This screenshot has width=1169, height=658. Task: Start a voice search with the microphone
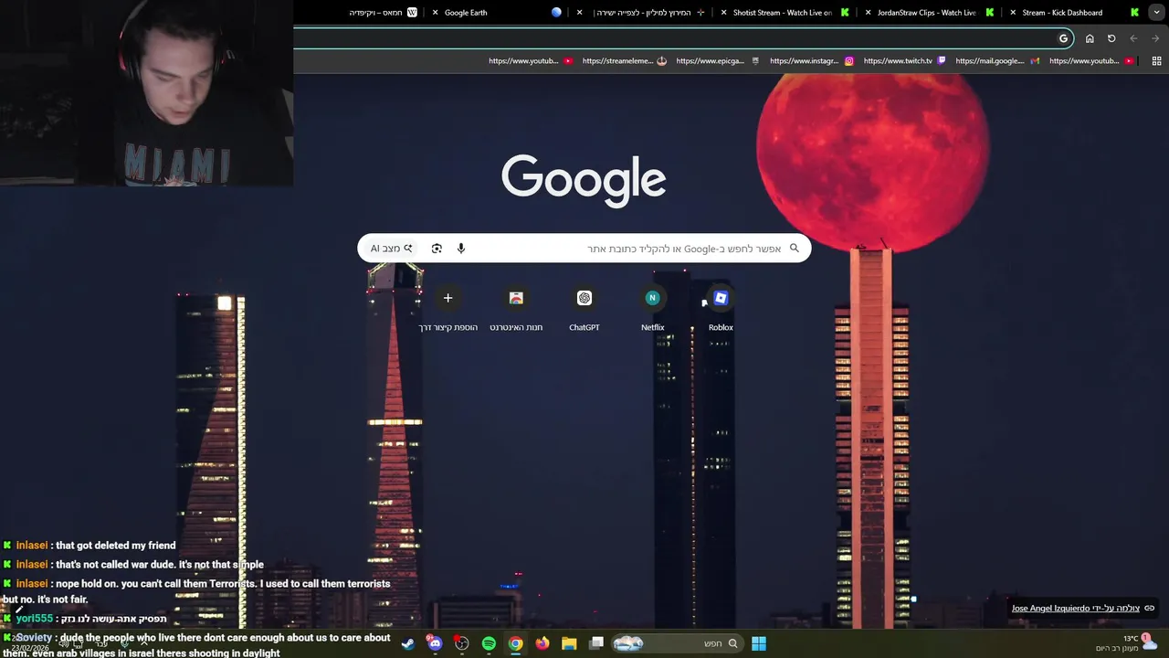coord(461,249)
